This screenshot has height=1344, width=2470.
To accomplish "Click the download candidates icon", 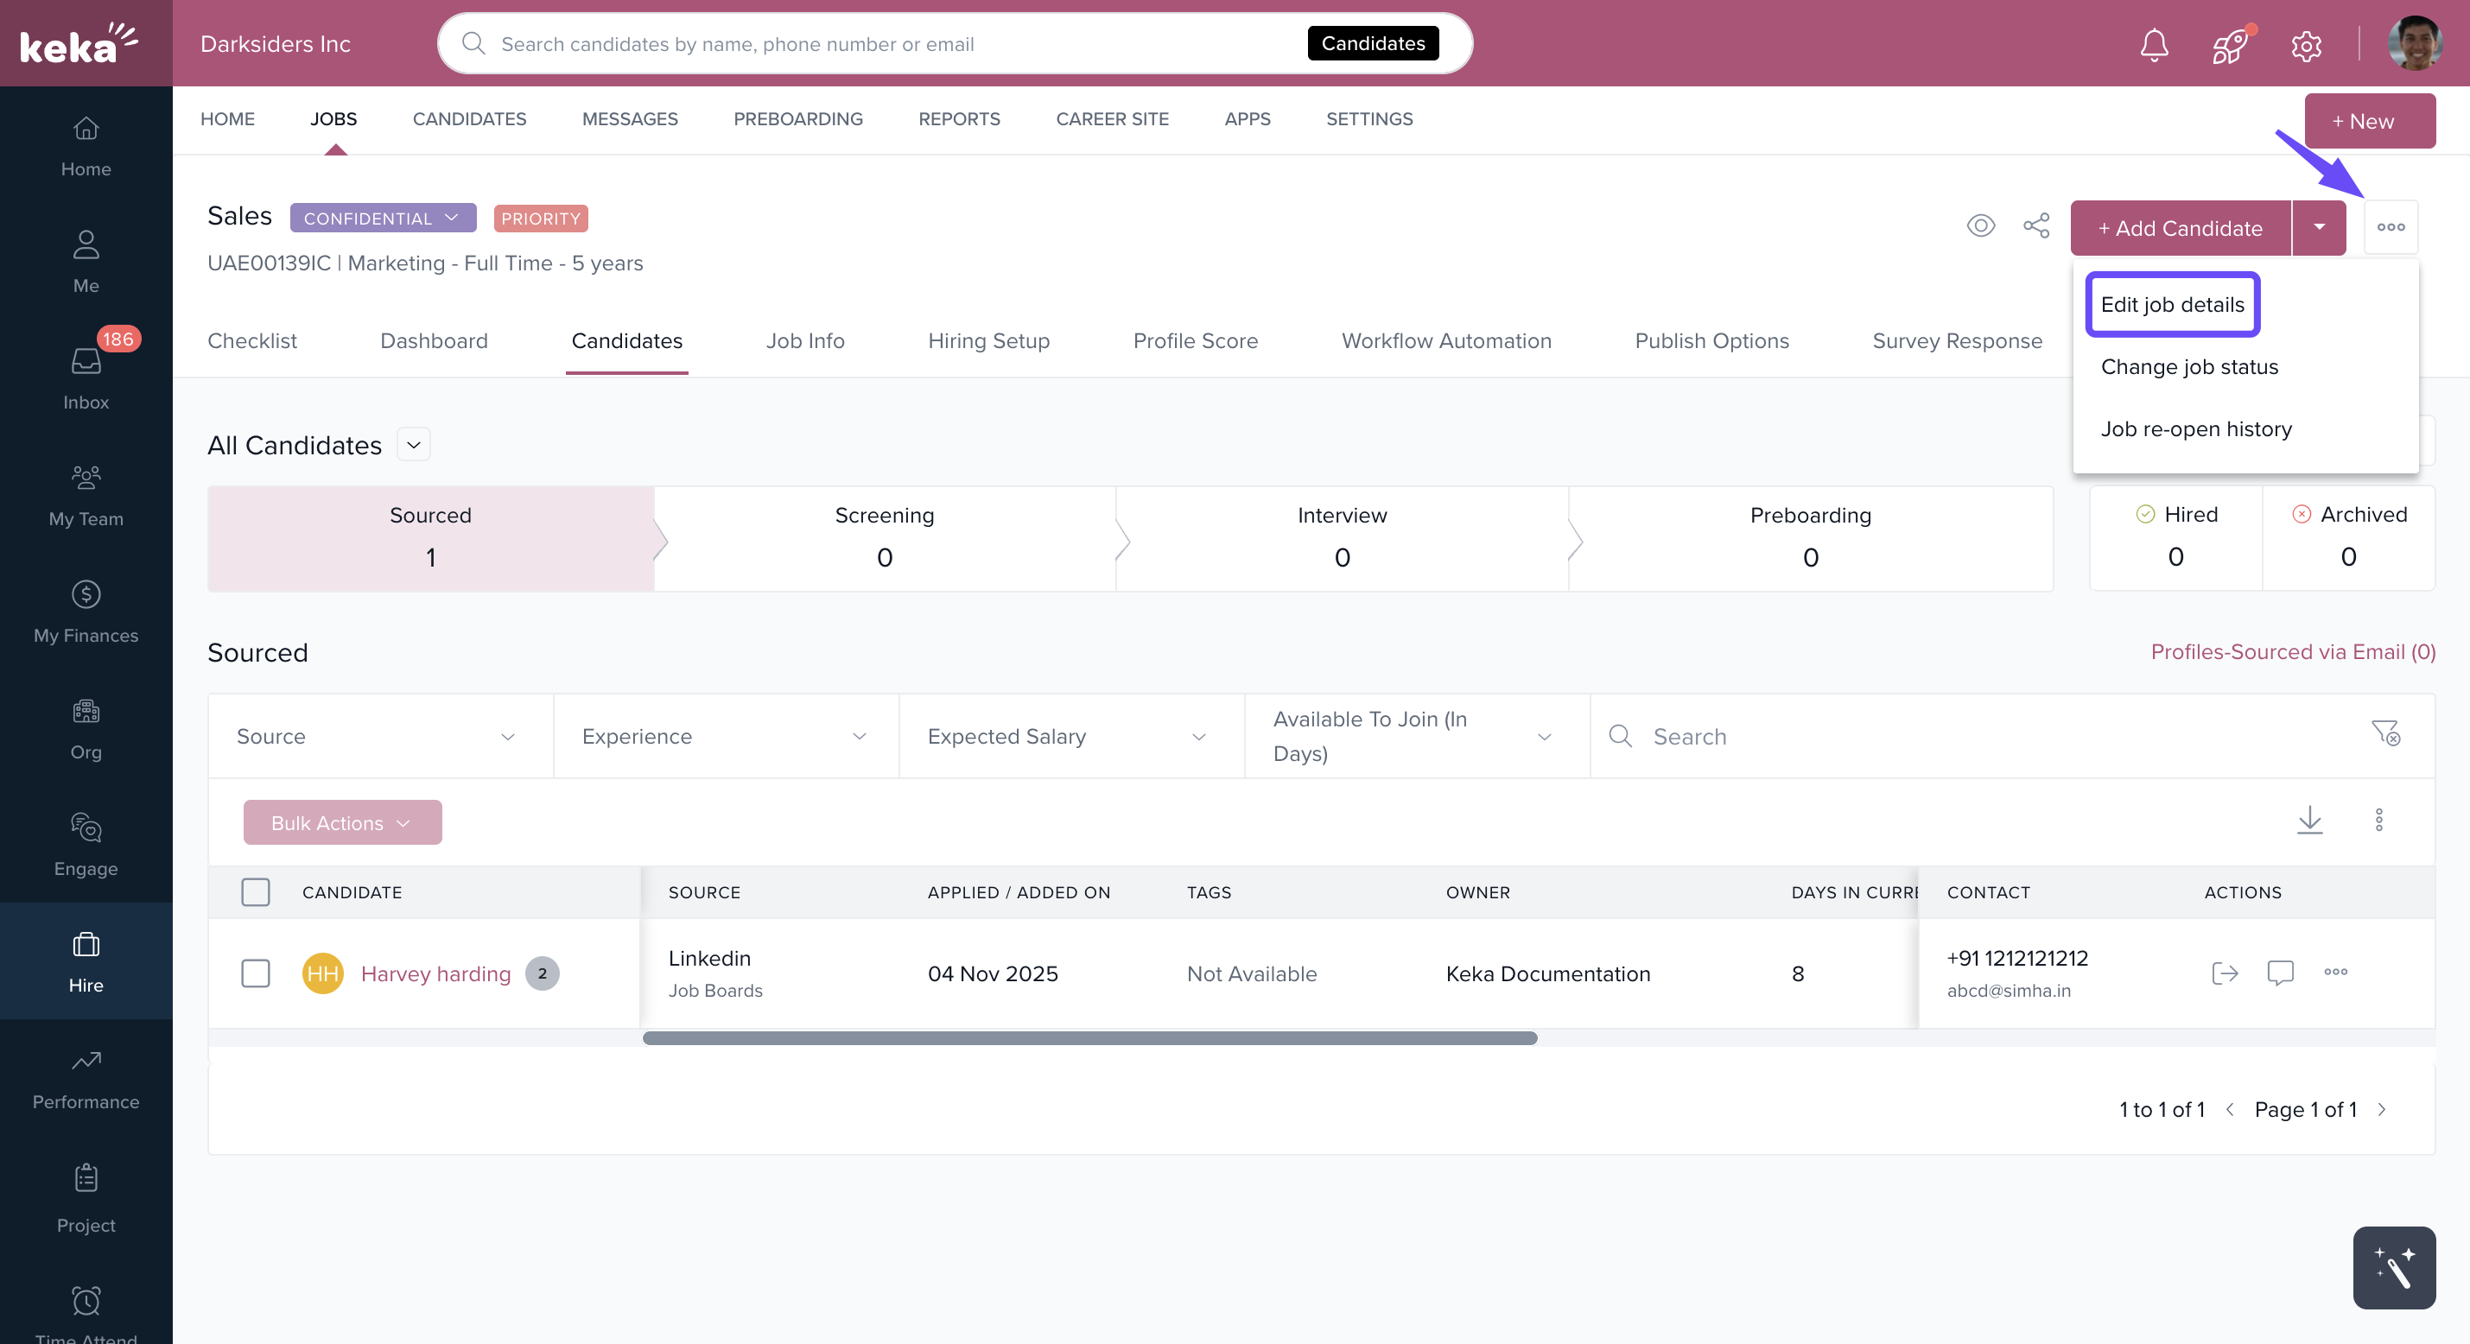I will pyautogui.click(x=2309, y=820).
